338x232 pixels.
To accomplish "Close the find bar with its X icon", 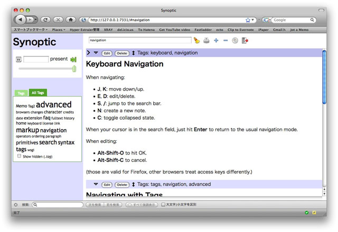I will 16,205.
